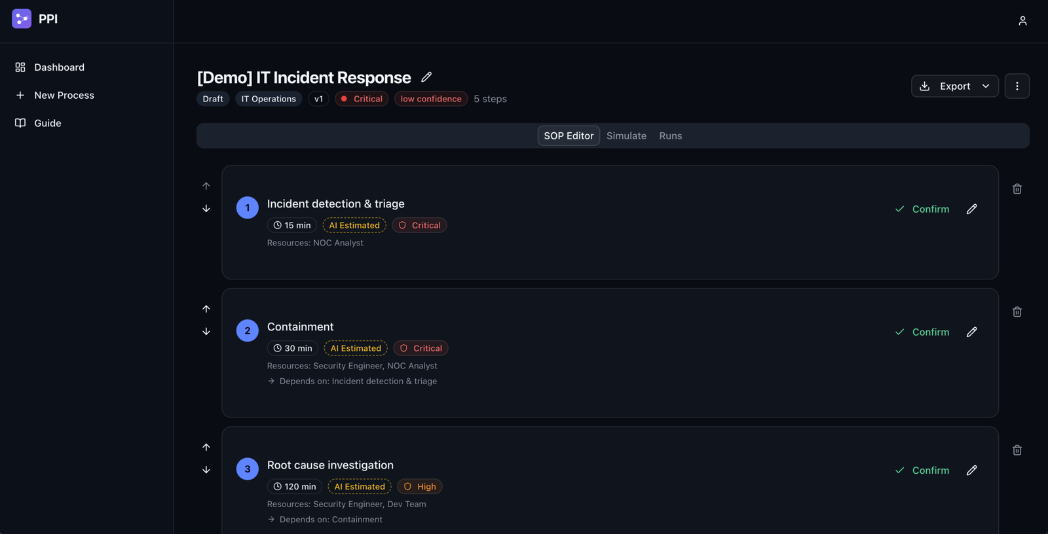Edit the Root cause investigation step
The width and height of the screenshot is (1048, 534).
[x=971, y=471]
